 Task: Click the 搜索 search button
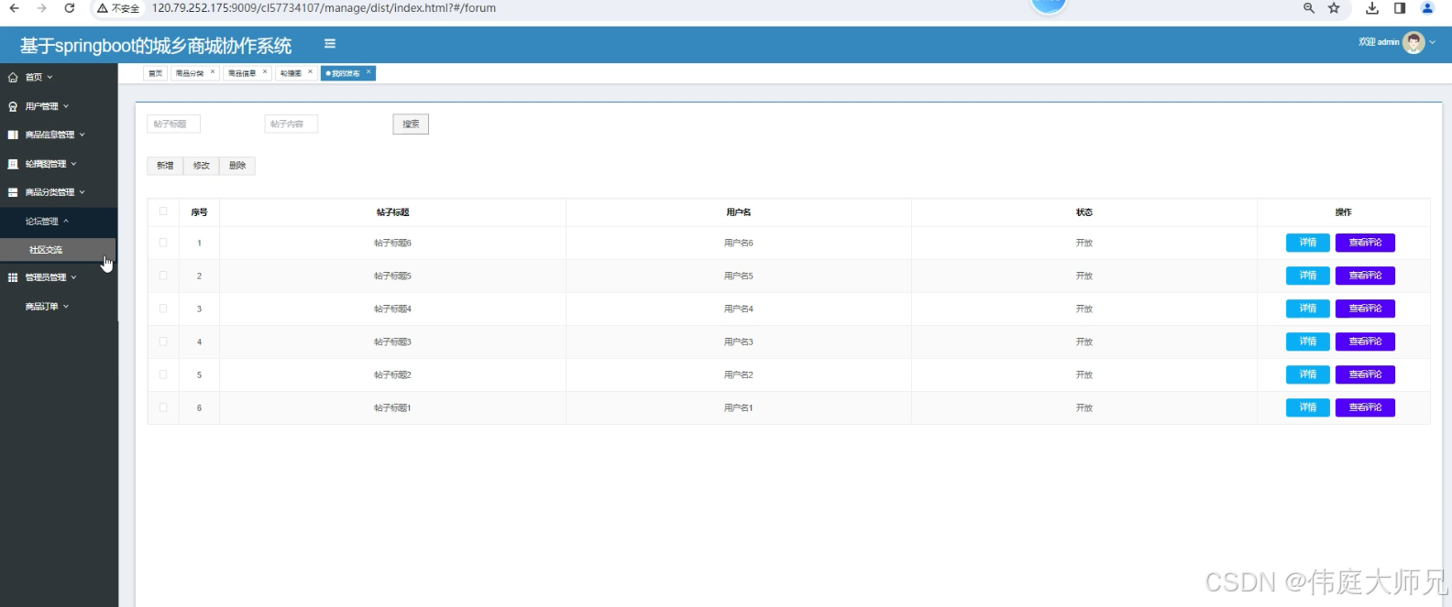411,125
